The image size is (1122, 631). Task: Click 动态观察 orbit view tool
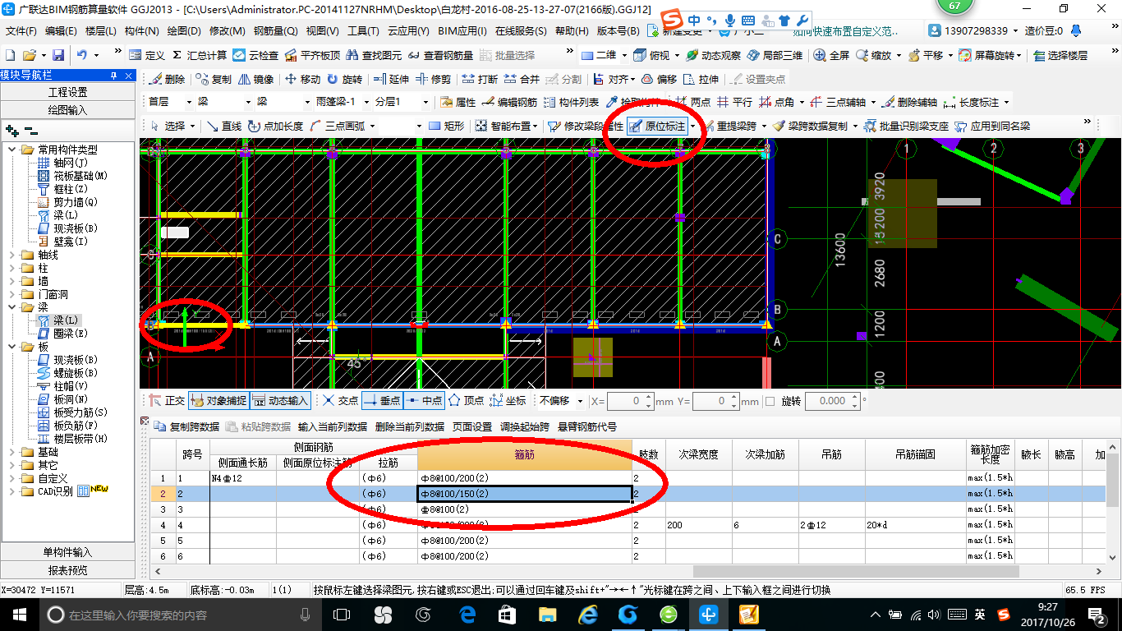click(x=713, y=55)
